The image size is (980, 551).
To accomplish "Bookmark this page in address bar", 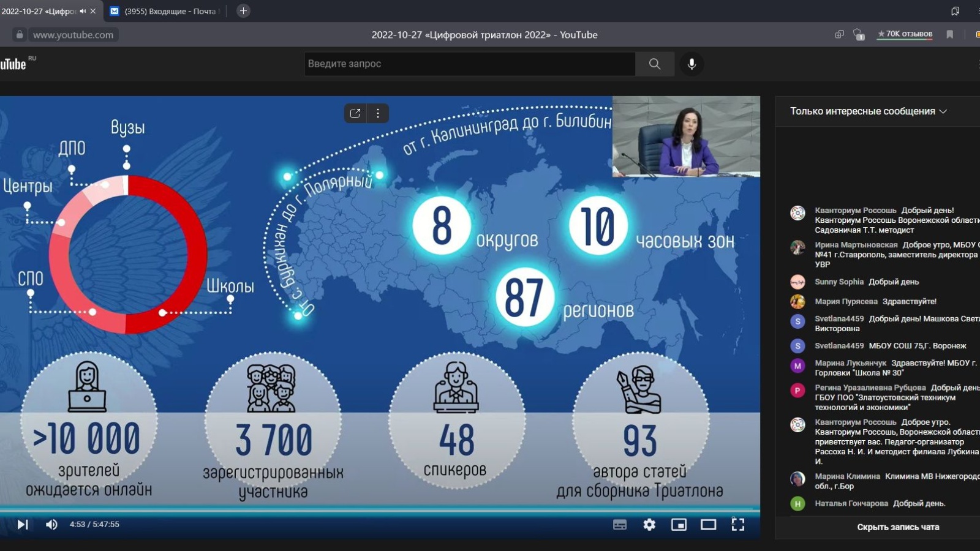I will tap(950, 34).
